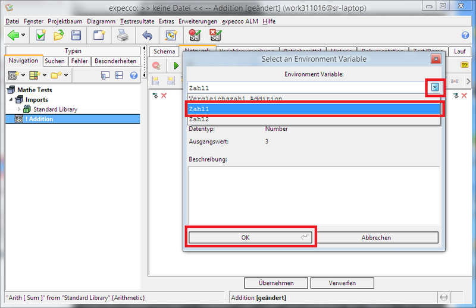
Task: Click the first yellow align icon in editor toolbar
Action: [155, 81]
